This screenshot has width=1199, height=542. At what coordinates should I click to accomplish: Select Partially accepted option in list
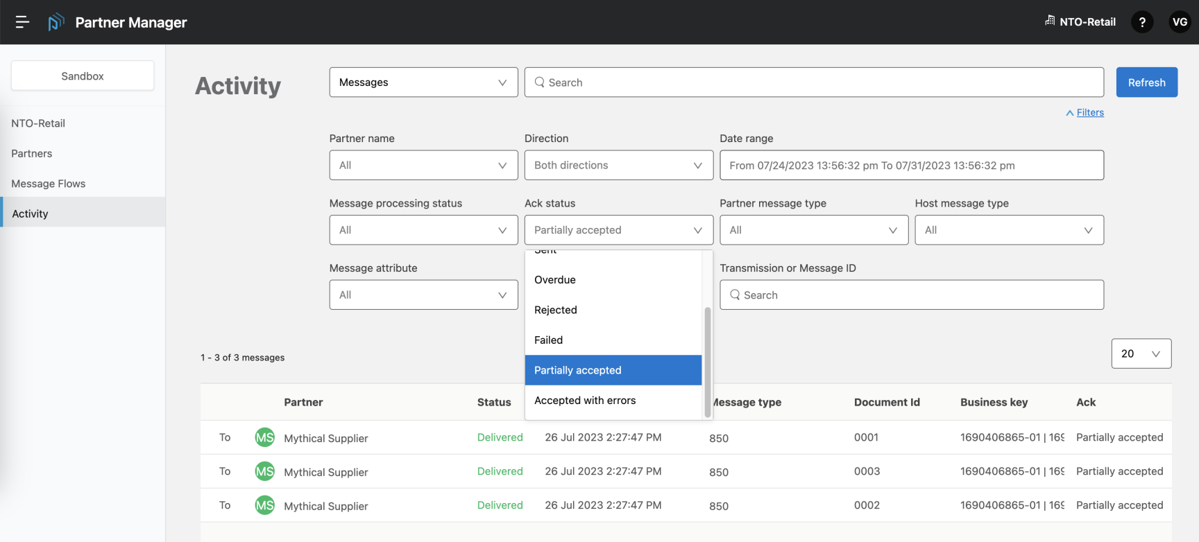tap(613, 370)
